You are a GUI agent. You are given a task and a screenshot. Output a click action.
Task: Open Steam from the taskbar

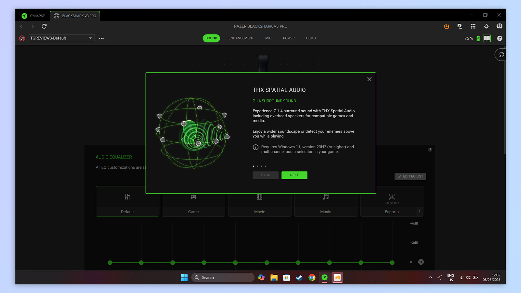pyautogui.click(x=299, y=277)
